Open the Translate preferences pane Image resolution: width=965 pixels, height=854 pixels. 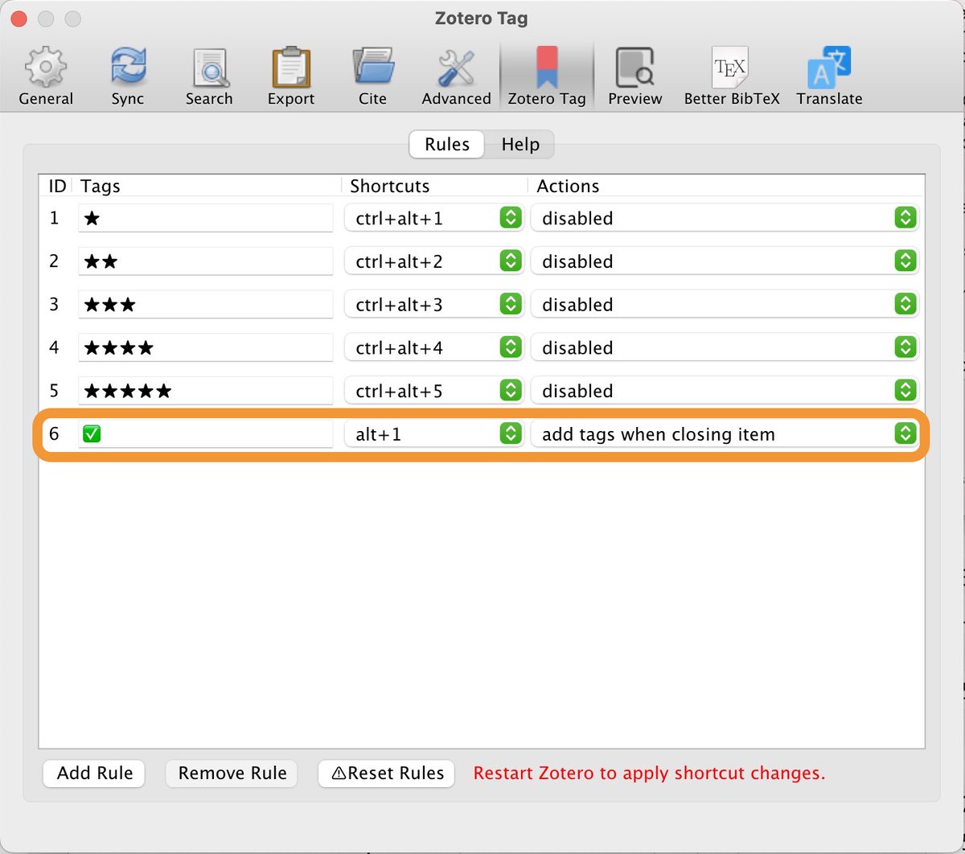pos(829,78)
